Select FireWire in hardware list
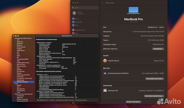The width and height of the screenshot is (184, 108). (19, 49)
